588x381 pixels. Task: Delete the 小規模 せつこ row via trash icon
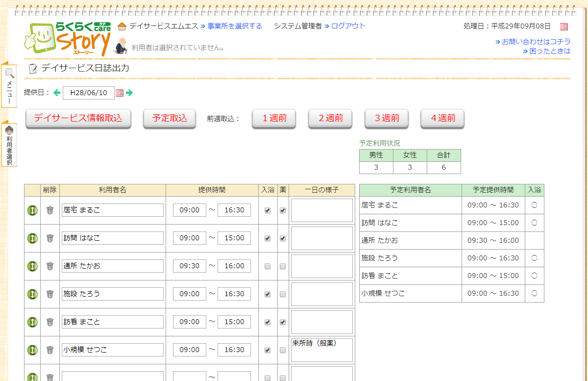tap(49, 350)
